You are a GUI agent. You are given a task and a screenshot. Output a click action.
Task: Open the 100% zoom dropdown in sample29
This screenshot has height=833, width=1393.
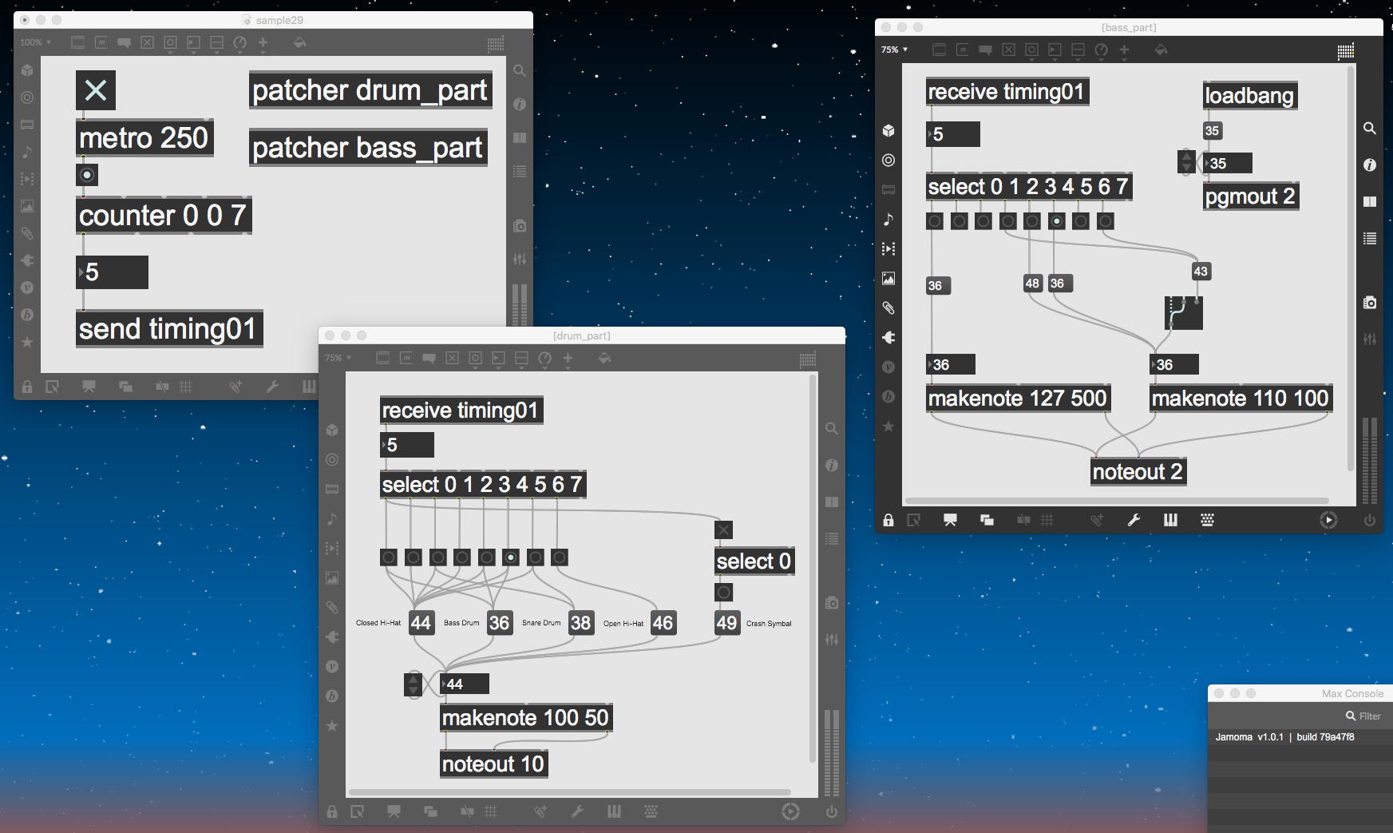point(35,42)
